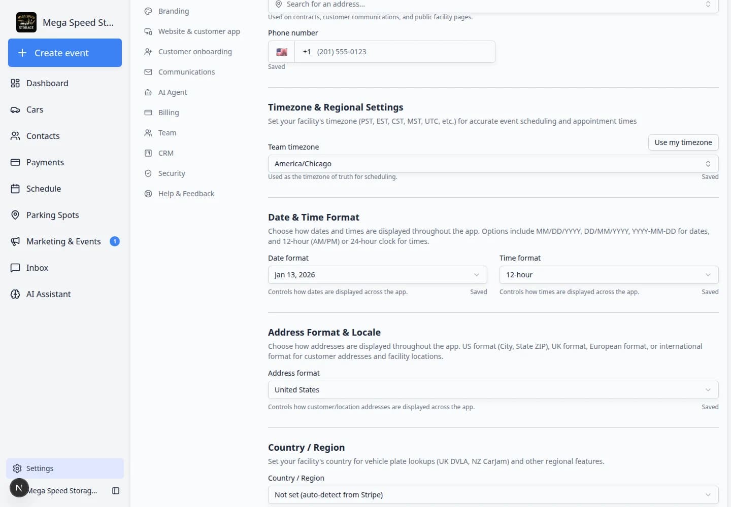Click the Cars icon in sidebar

15,110
